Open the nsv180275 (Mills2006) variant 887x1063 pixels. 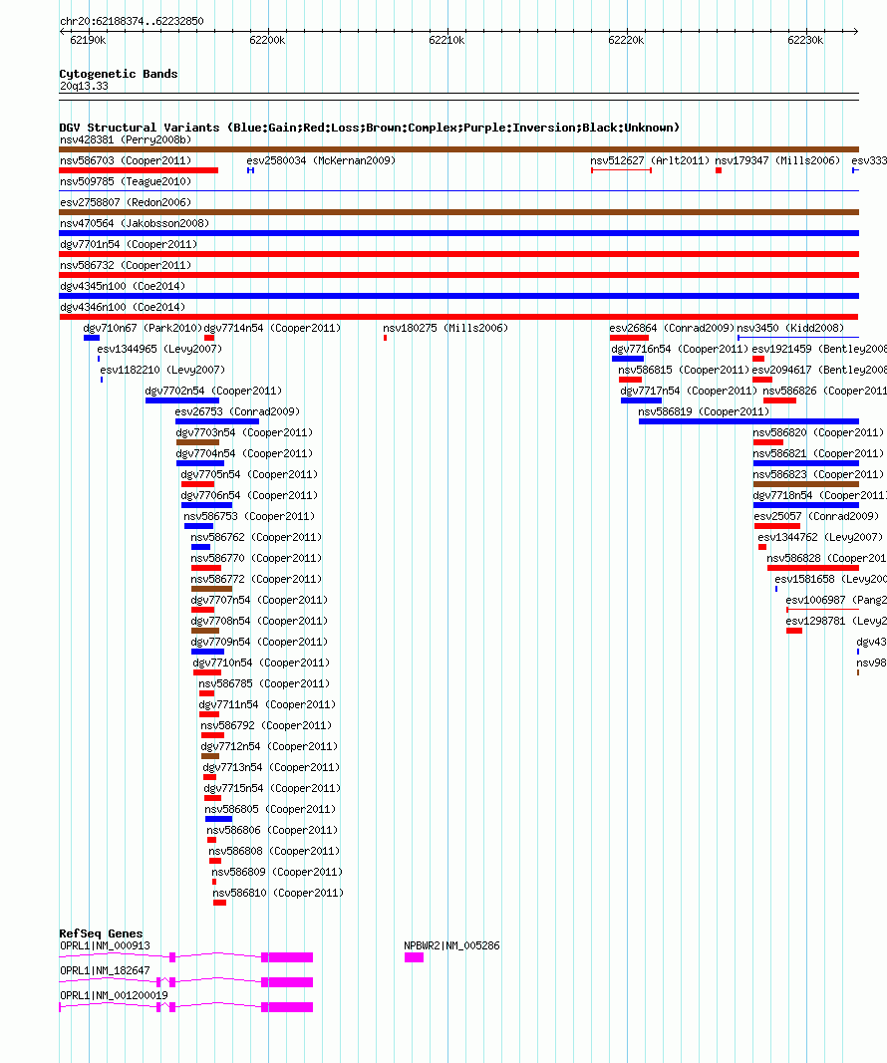click(x=445, y=328)
